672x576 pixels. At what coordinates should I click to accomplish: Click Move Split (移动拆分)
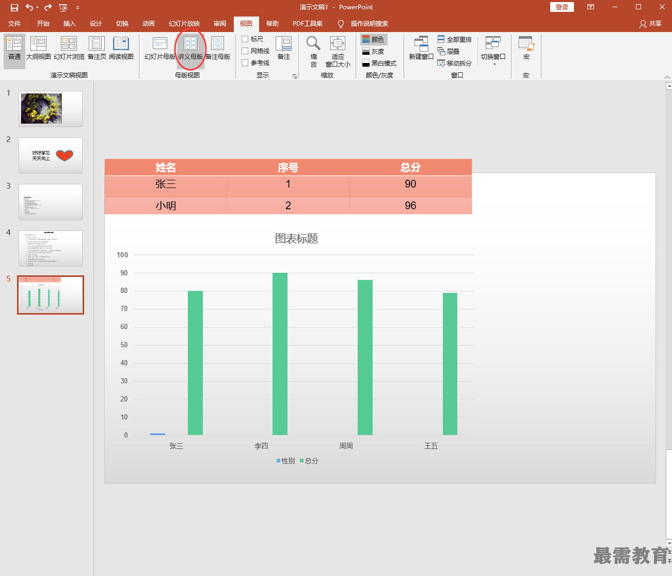[455, 63]
